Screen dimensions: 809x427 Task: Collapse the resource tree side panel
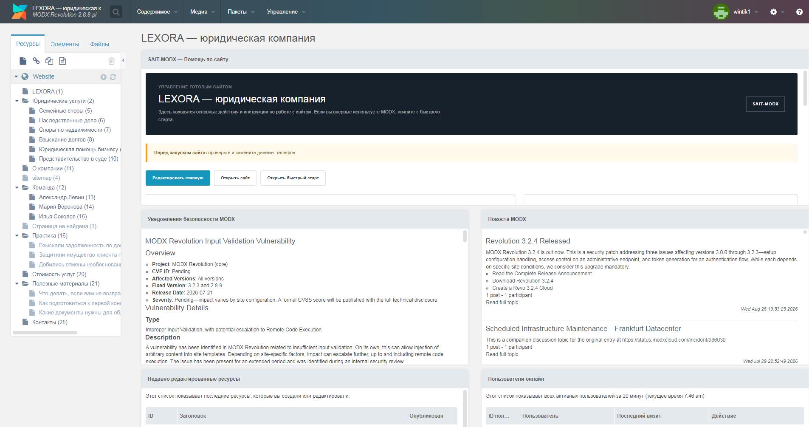[123, 60]
